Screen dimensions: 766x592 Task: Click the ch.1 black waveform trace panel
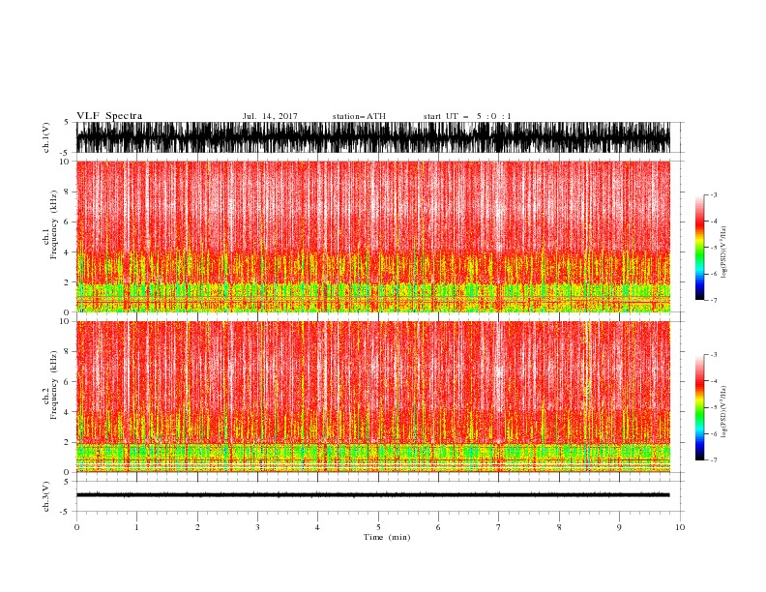[x=373, y=137]
